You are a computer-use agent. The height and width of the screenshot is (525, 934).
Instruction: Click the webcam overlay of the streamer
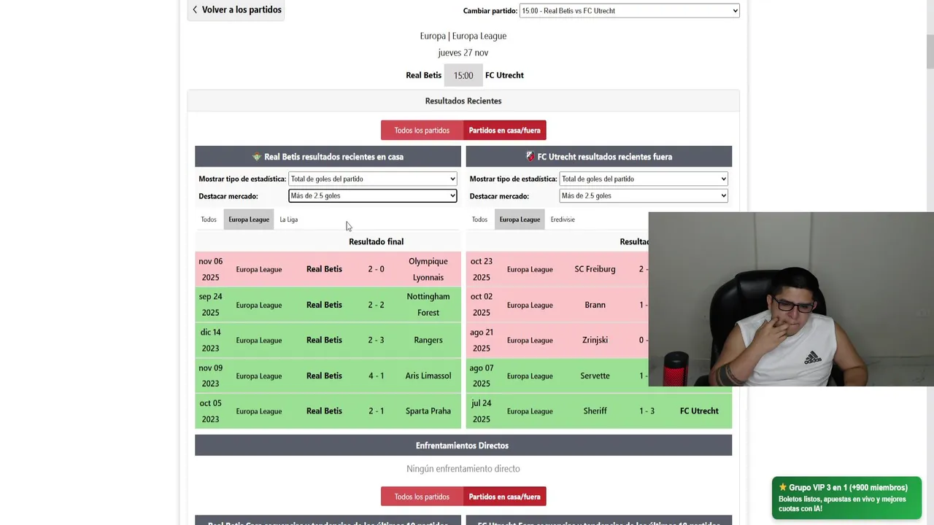(x=791, y=299)
